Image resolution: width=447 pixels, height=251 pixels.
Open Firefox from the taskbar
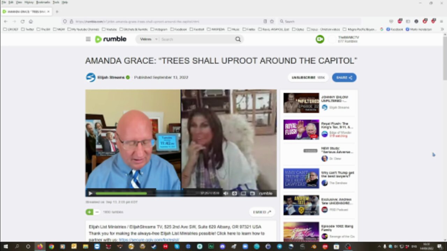point(40,246)
